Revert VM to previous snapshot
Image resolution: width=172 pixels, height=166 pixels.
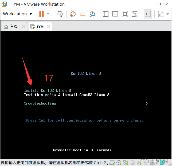tap(83, 14)
